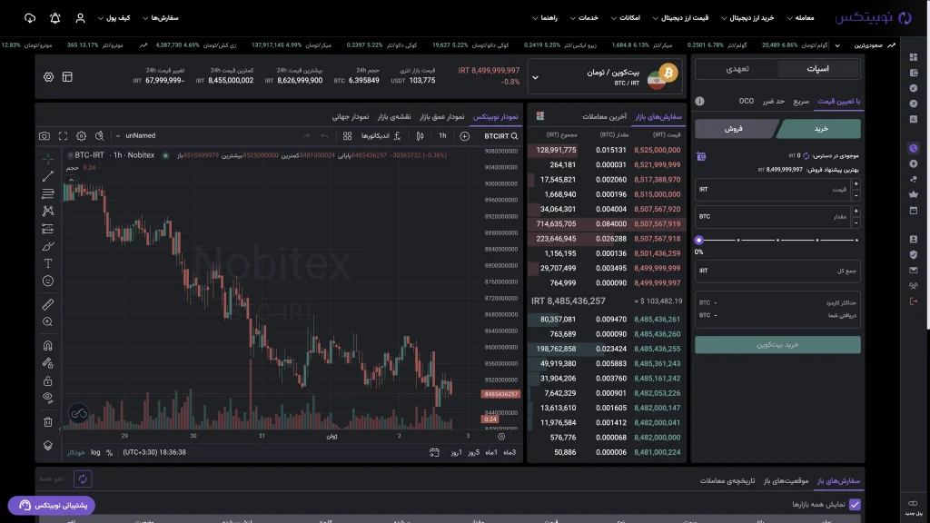Change candlestick chart type icon
930x523 pixels.
click(x=420, y=136)
